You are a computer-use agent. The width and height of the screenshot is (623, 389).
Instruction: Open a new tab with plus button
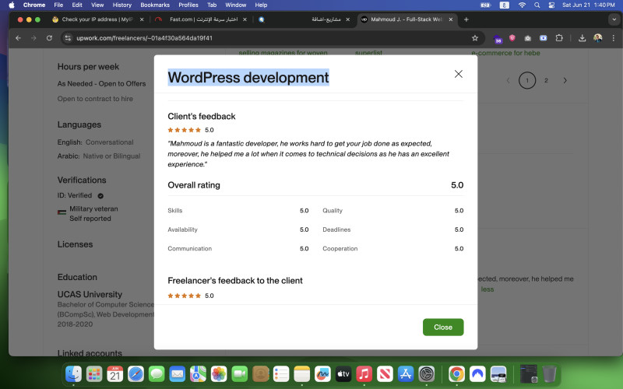coord(466,19)
